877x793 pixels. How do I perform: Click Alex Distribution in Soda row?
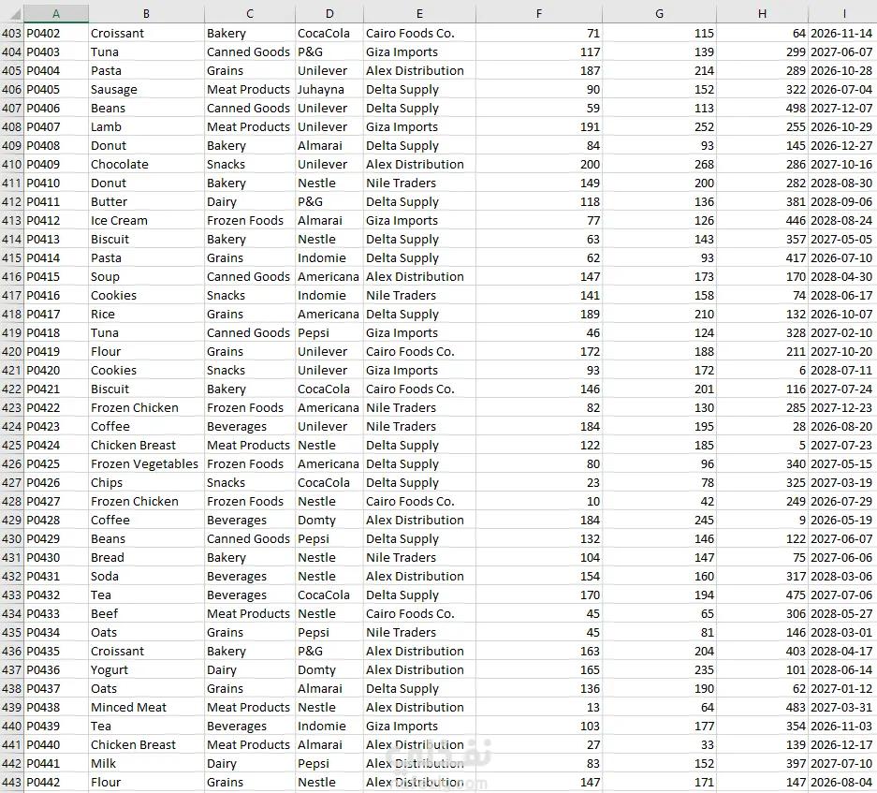click(419, 576)
